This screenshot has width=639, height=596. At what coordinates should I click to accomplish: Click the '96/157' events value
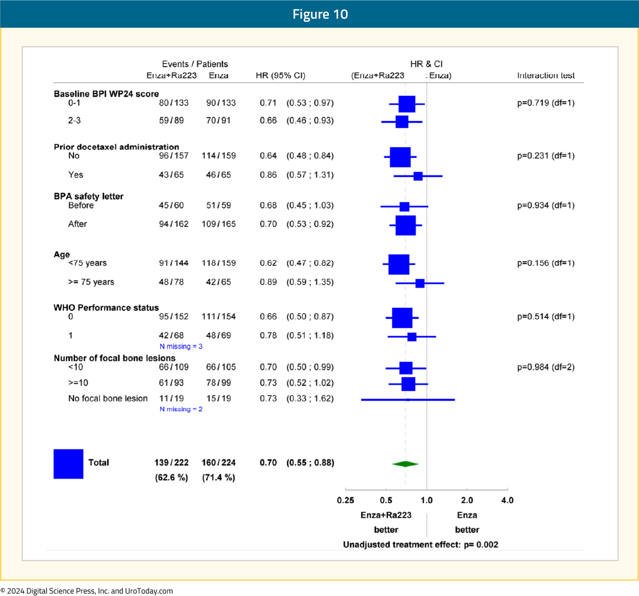pos(174,156)
